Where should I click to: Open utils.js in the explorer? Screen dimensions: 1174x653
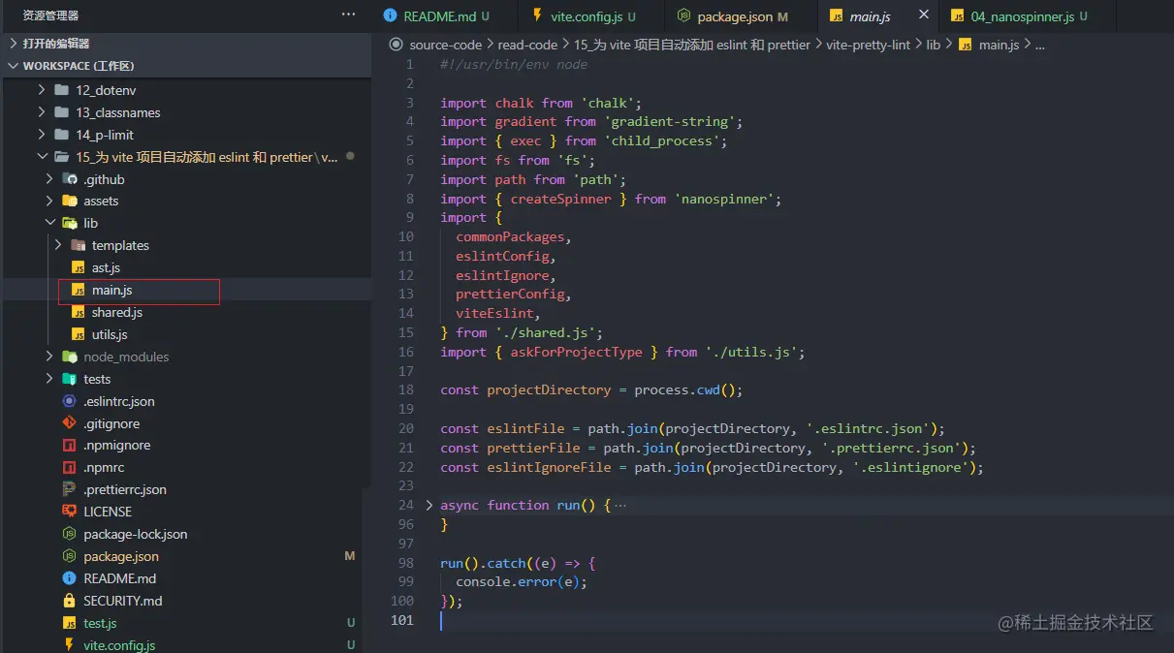(110, 334)
